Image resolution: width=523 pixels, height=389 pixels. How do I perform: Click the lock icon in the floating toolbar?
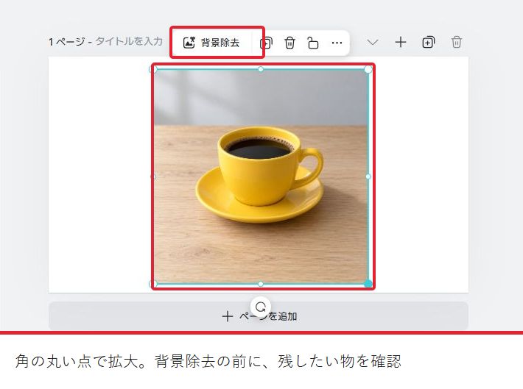coord(313,43)
